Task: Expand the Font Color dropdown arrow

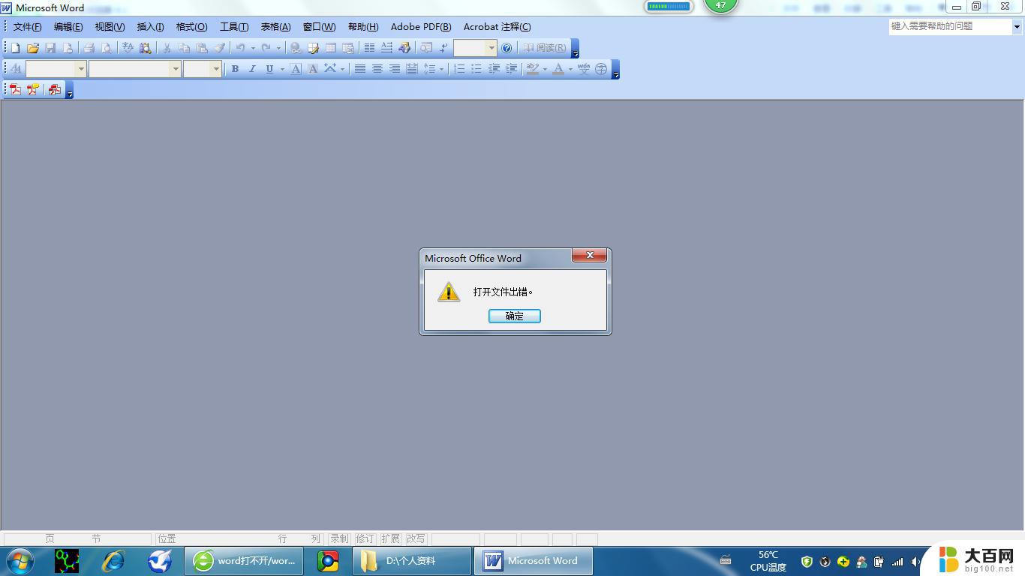Action: click(x=570, y=69)
